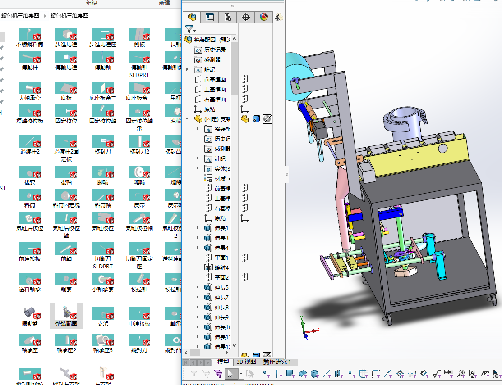Open the PropertyManager tab icon
Image resolution: width=502 pixels, height=385 pixels.
(x=210, y=17)
